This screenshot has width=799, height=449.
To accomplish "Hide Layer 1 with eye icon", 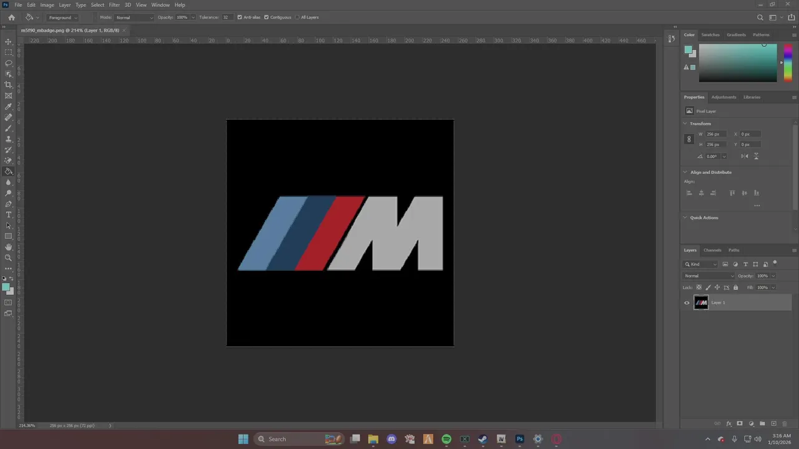I will (x=687, y=302).
